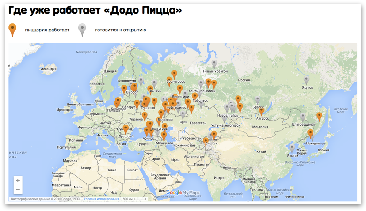Viewport: 366px width, 211px height.
Task: Select the gray pin at Братск
Action: point(258,100)
